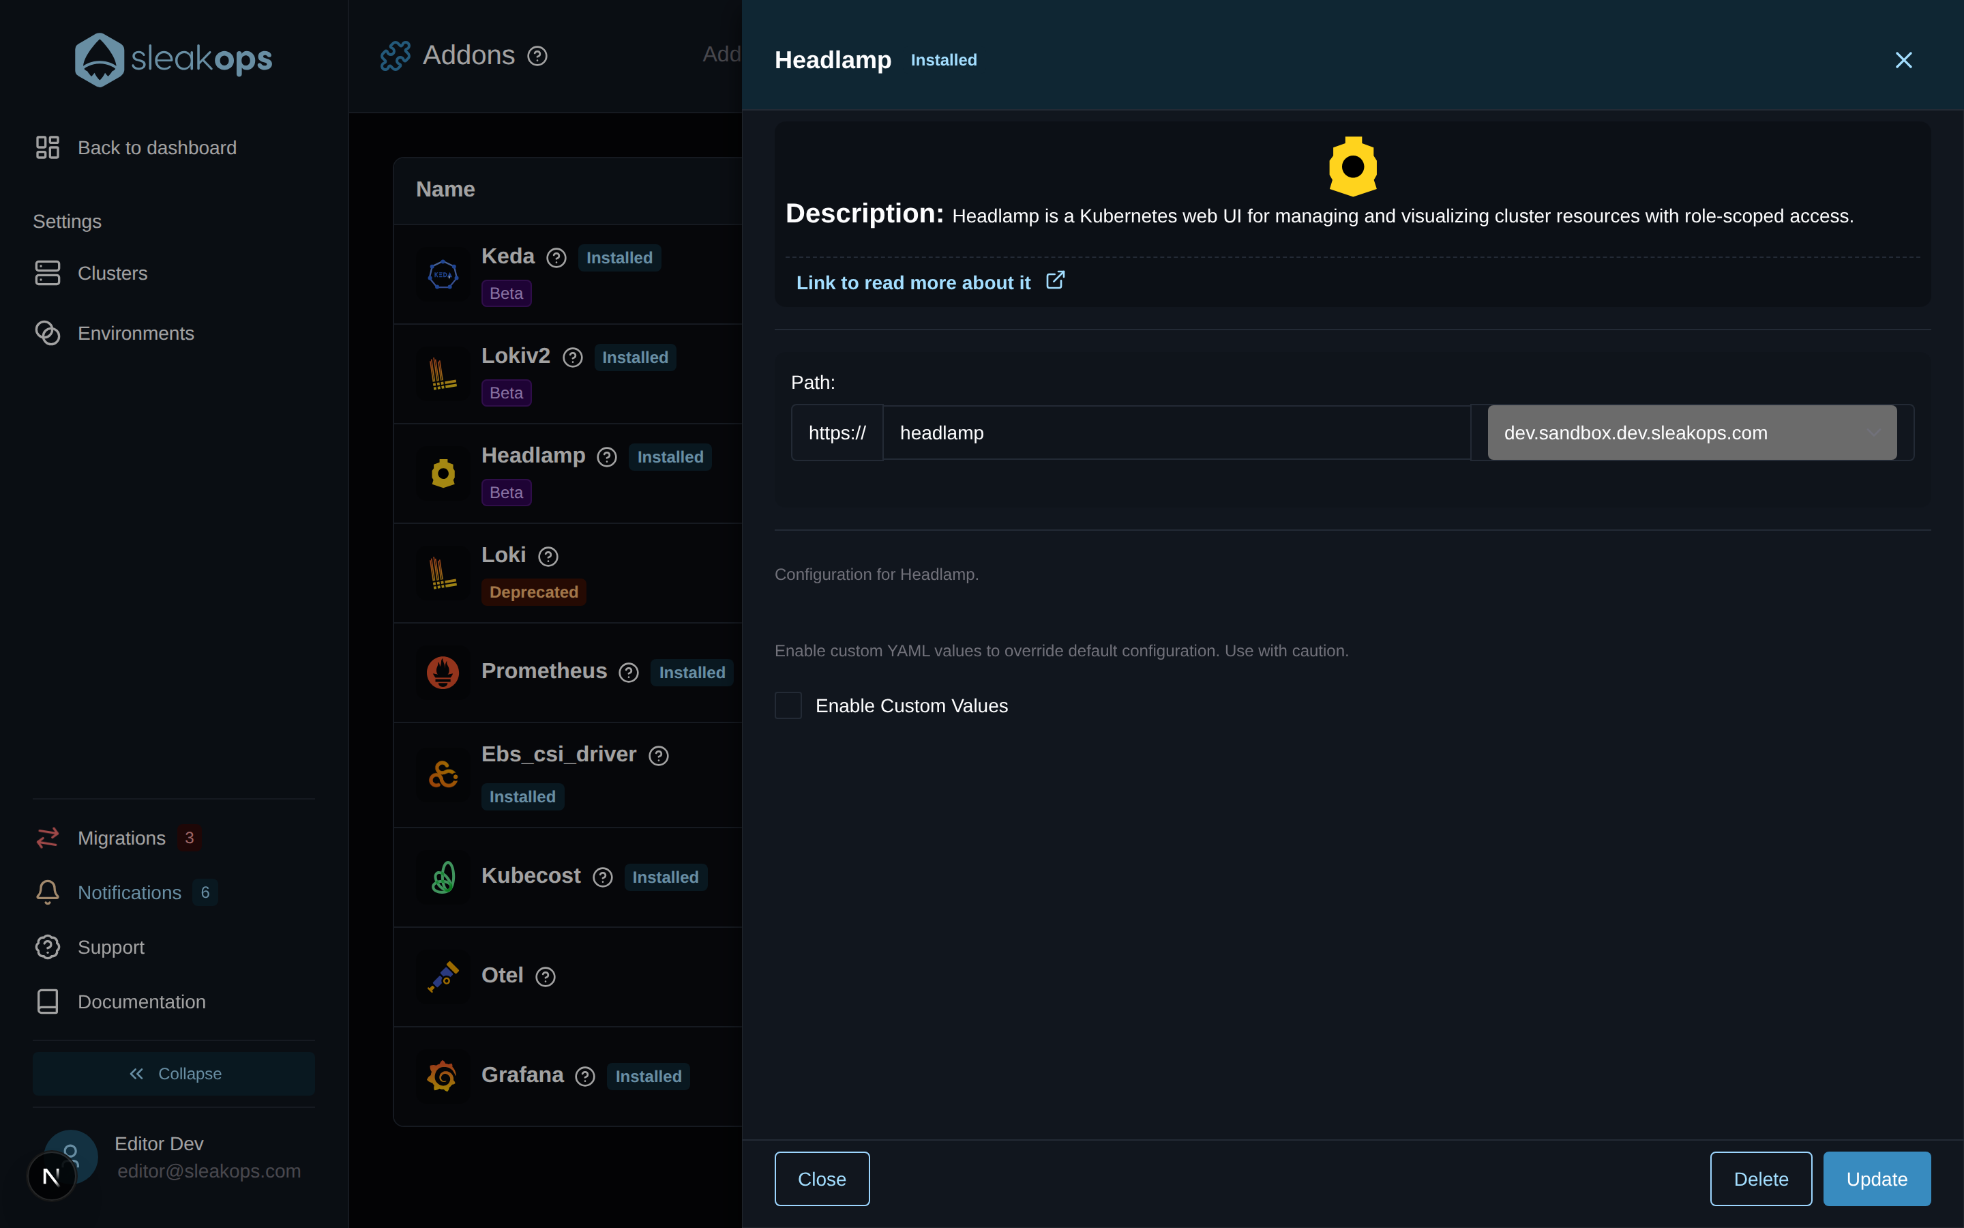
Task: Select the Prometheus row name
Action: click(x=544, y=672)
